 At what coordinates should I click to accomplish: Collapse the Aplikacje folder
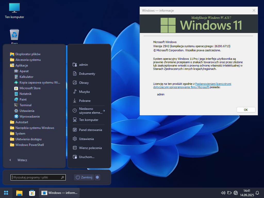tap(21, 65)
